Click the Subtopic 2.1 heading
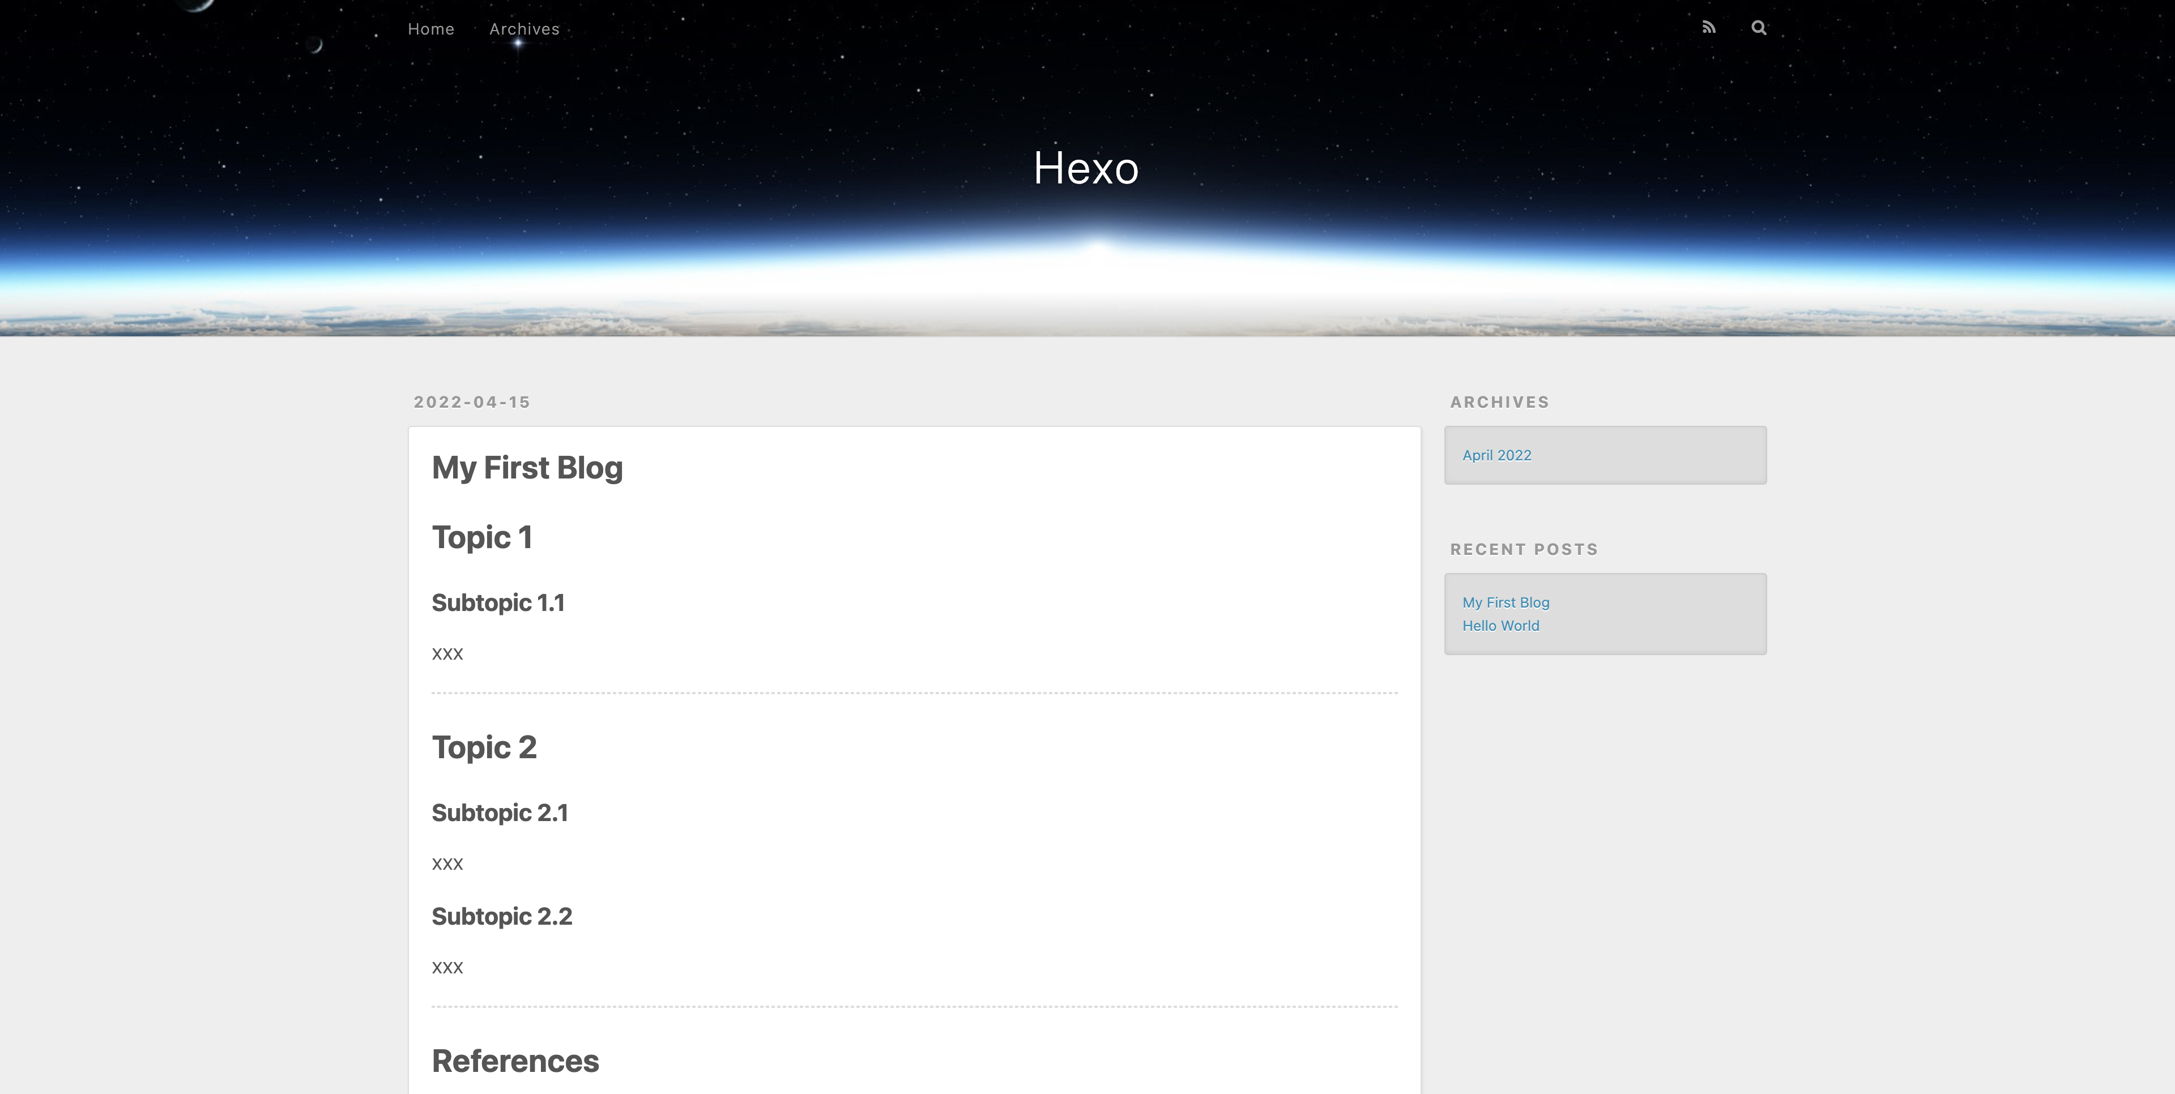The image size is (2175, 1094). (x=500, y=813)
